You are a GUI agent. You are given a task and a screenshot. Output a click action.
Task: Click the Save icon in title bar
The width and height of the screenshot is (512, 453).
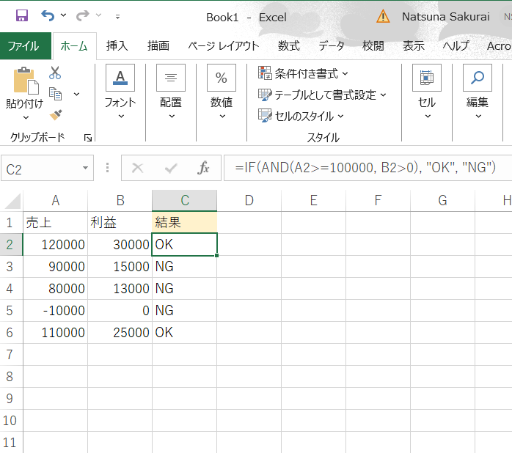coord(21,15)
